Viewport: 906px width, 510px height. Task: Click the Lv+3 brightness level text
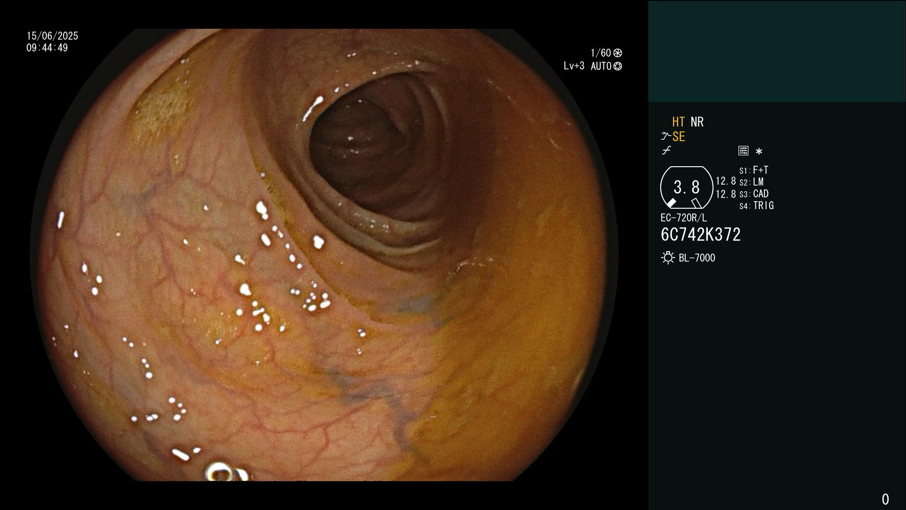574,66
